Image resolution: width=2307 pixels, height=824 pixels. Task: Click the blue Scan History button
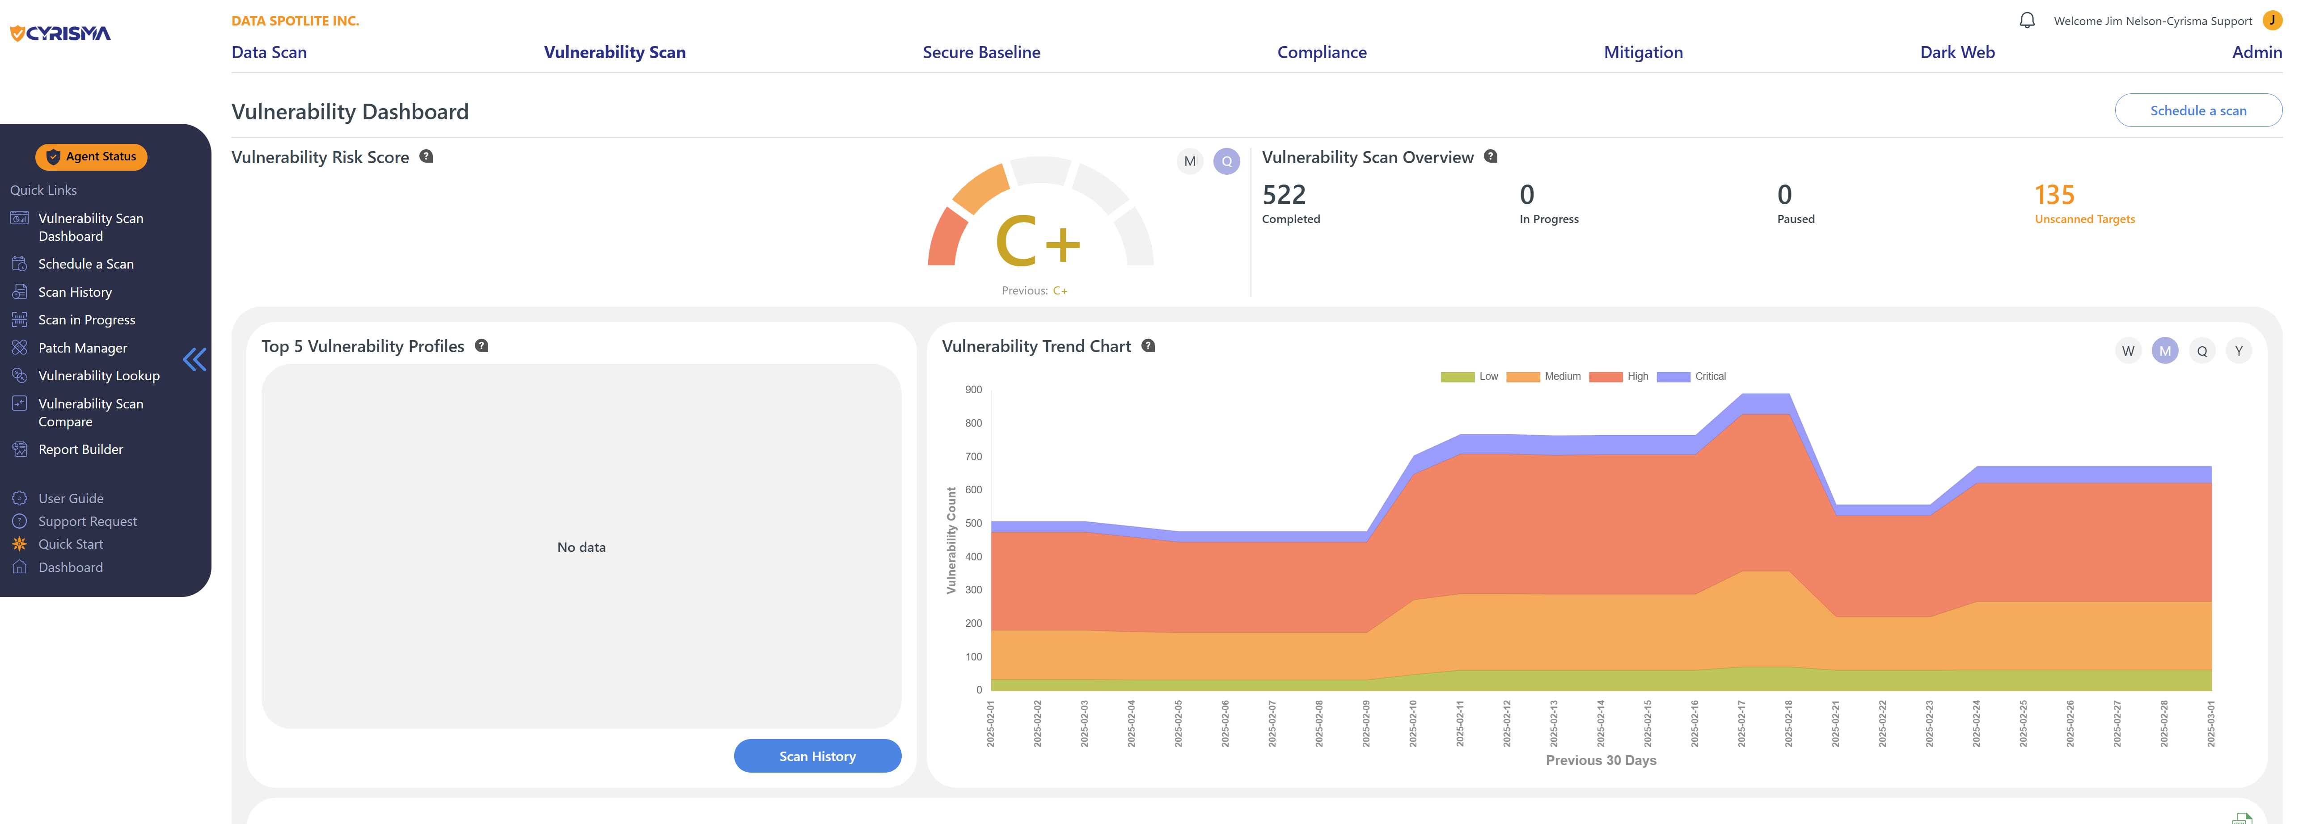coord(817,756)
